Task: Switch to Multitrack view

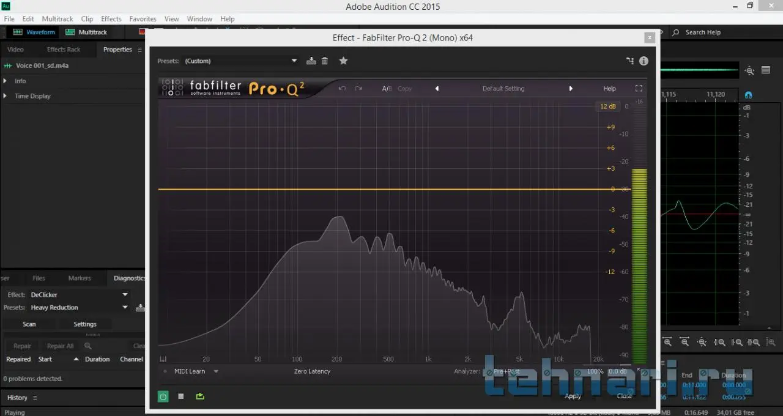Action: pyautogui.click(x=86, y=32)
